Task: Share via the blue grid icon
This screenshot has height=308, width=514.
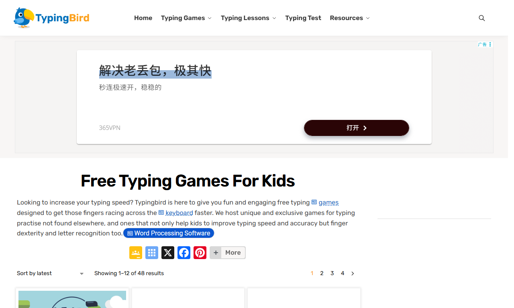Action: point(152,253)
